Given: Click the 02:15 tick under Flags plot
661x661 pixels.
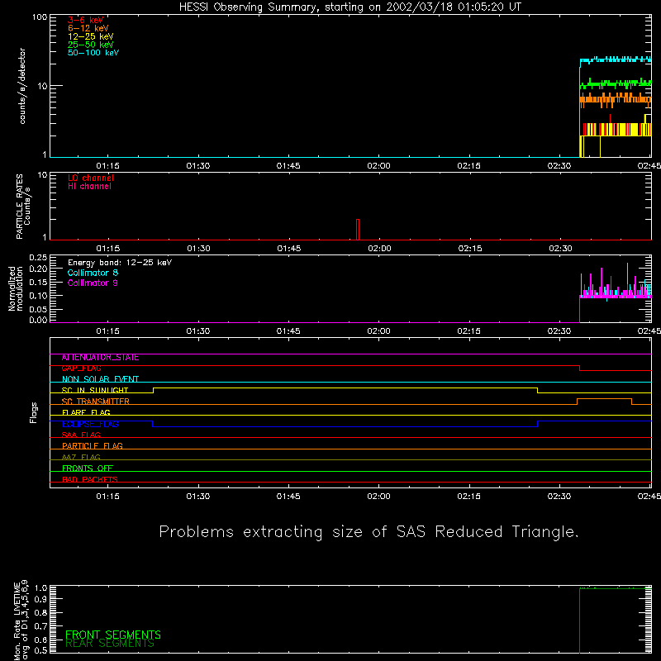Looking at the screenshot, I should pyautogui.click(x=468, y=497).
